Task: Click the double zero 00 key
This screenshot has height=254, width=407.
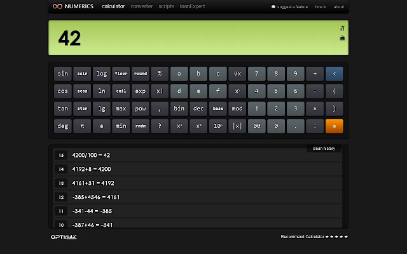Action: click(257, 126)
